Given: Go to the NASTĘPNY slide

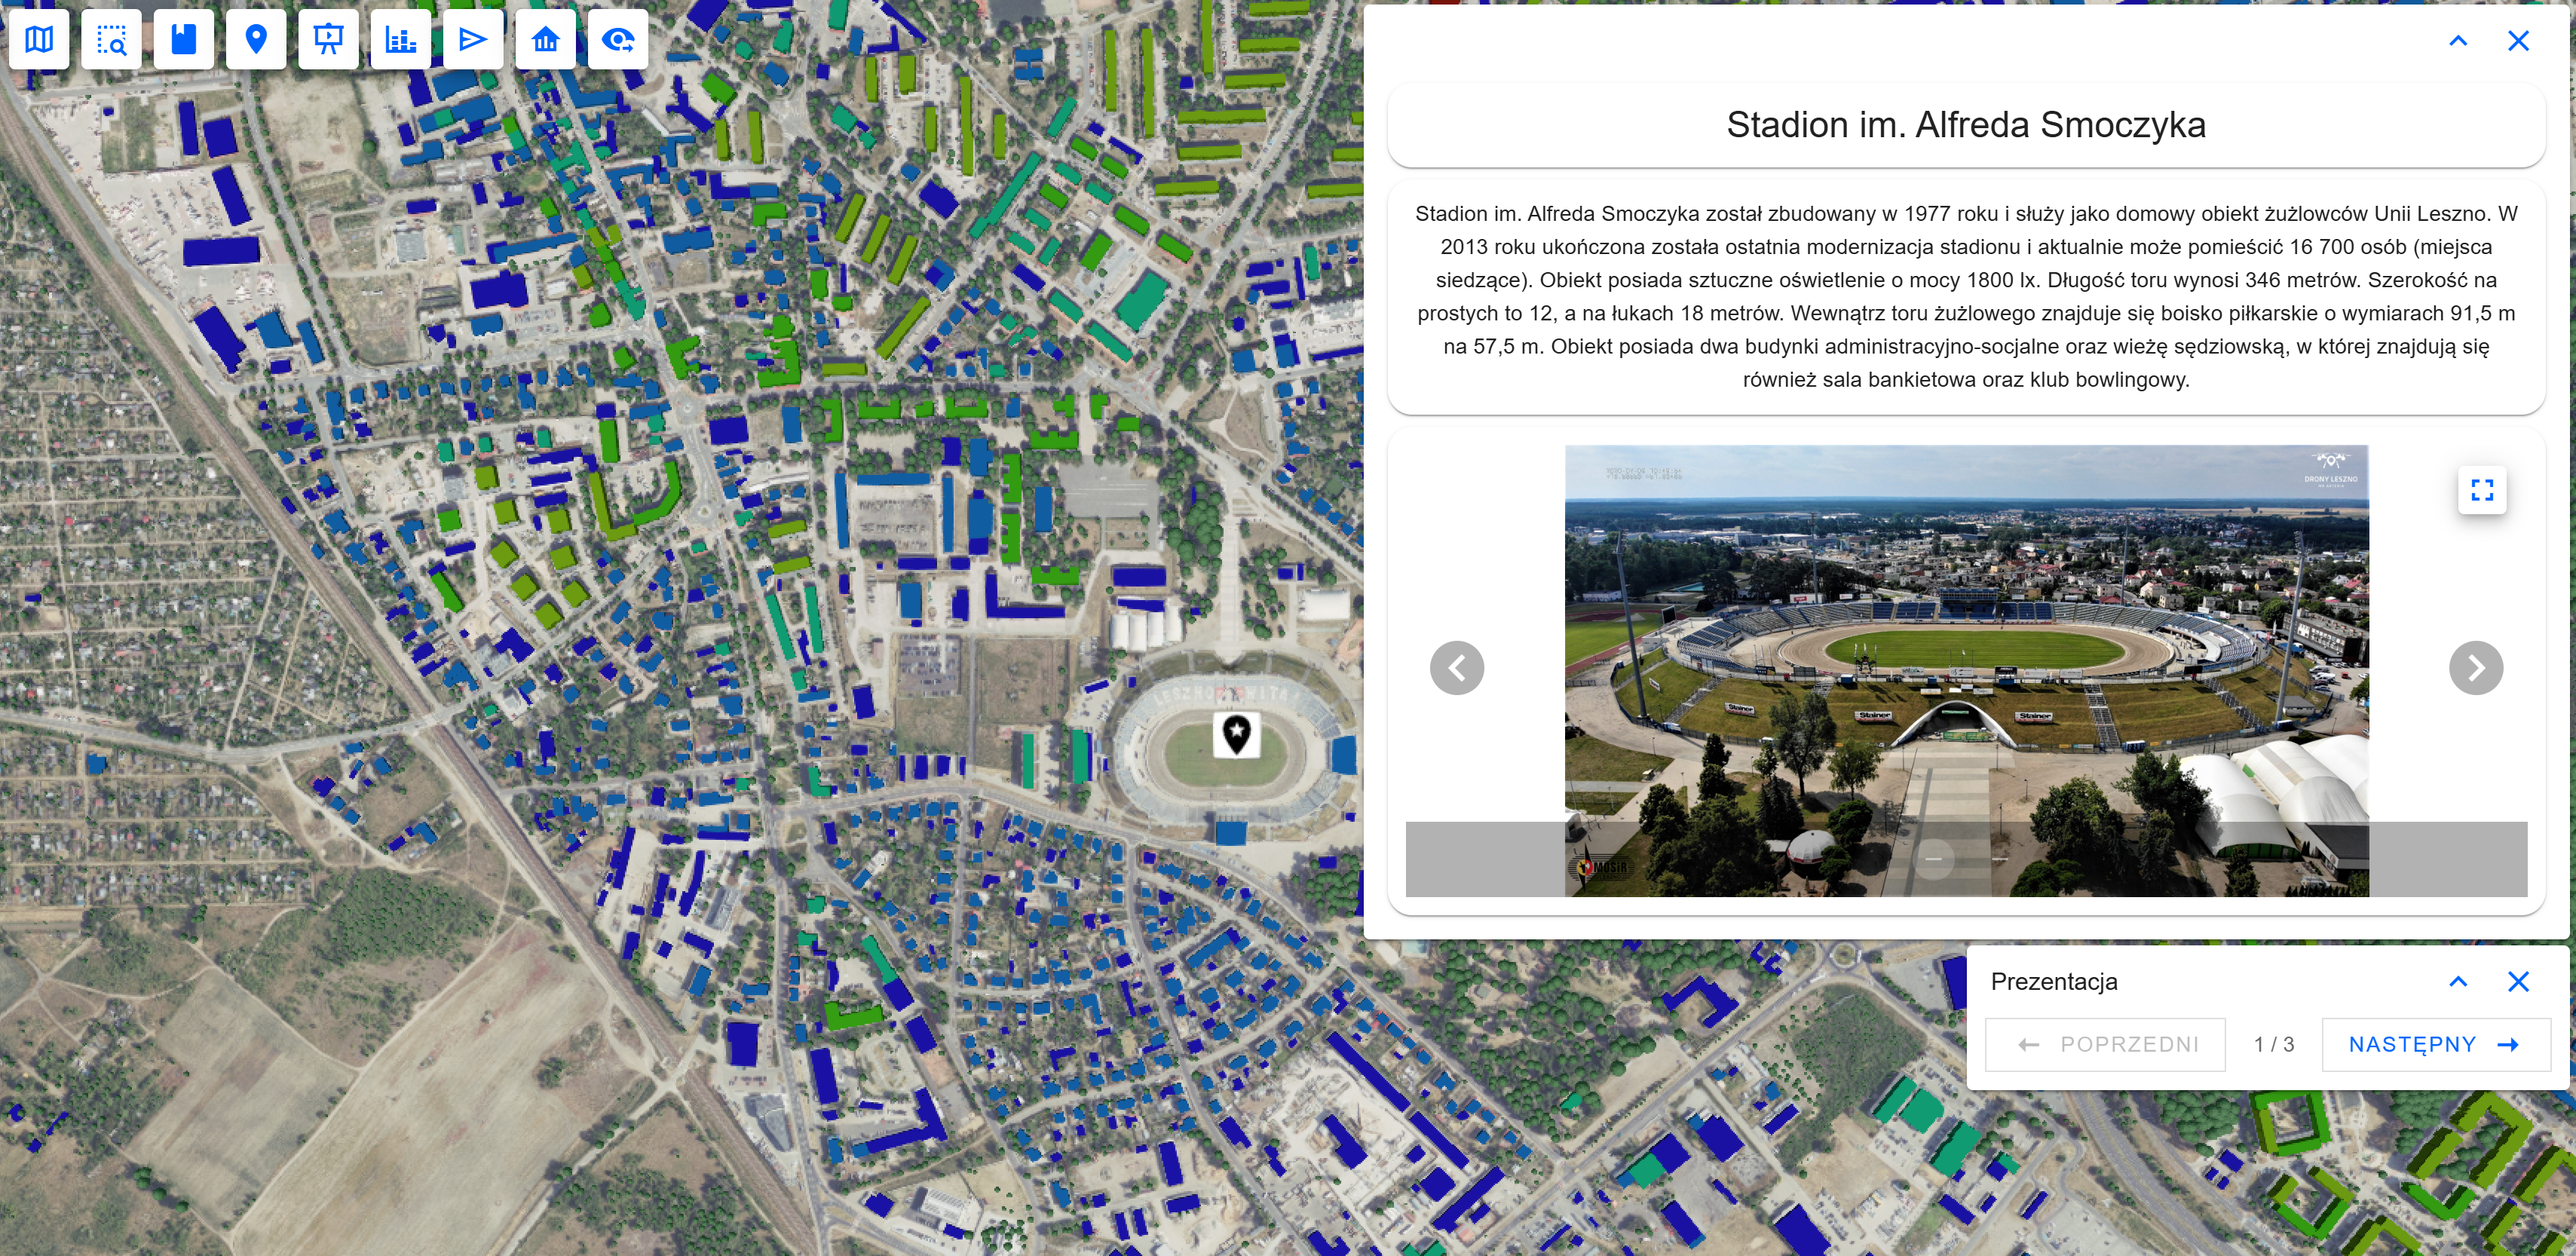Looking at the screenshot, I should point(2435,1044).
